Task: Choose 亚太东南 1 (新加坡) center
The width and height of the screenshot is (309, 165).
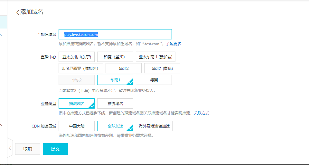Action: (x=155, y=57)
